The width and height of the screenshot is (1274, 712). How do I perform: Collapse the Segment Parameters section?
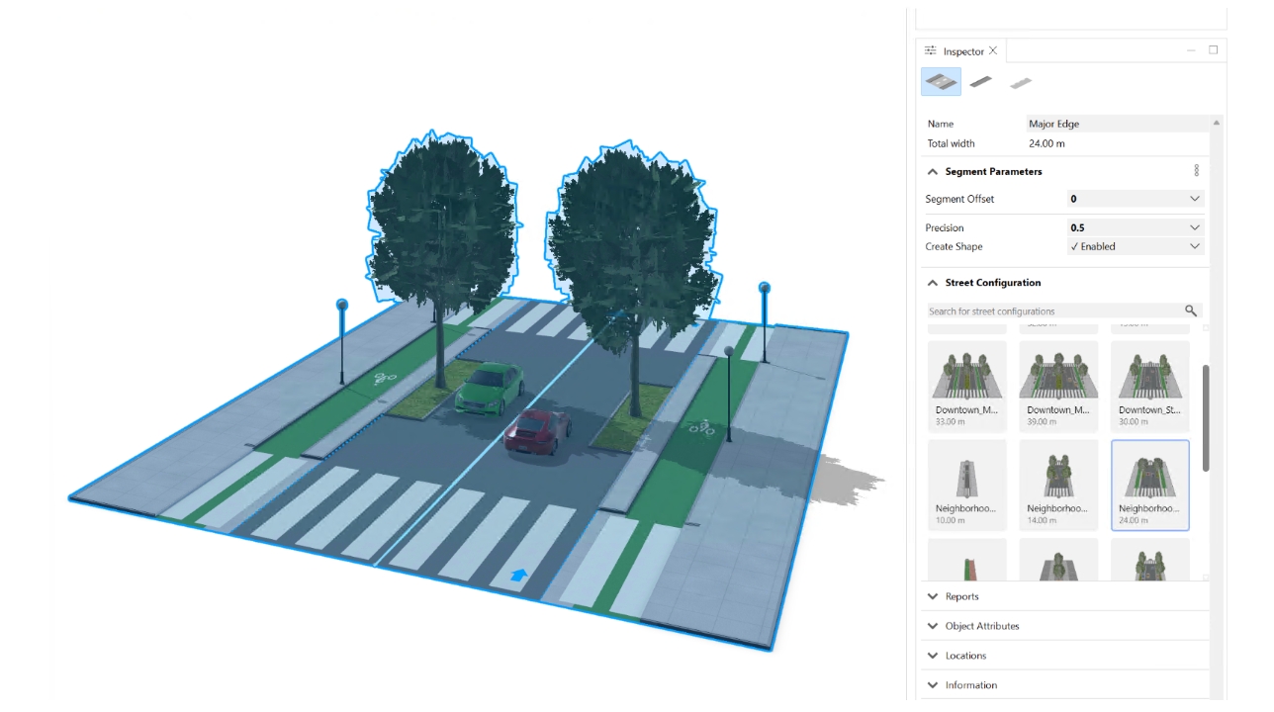click(933, 171)
